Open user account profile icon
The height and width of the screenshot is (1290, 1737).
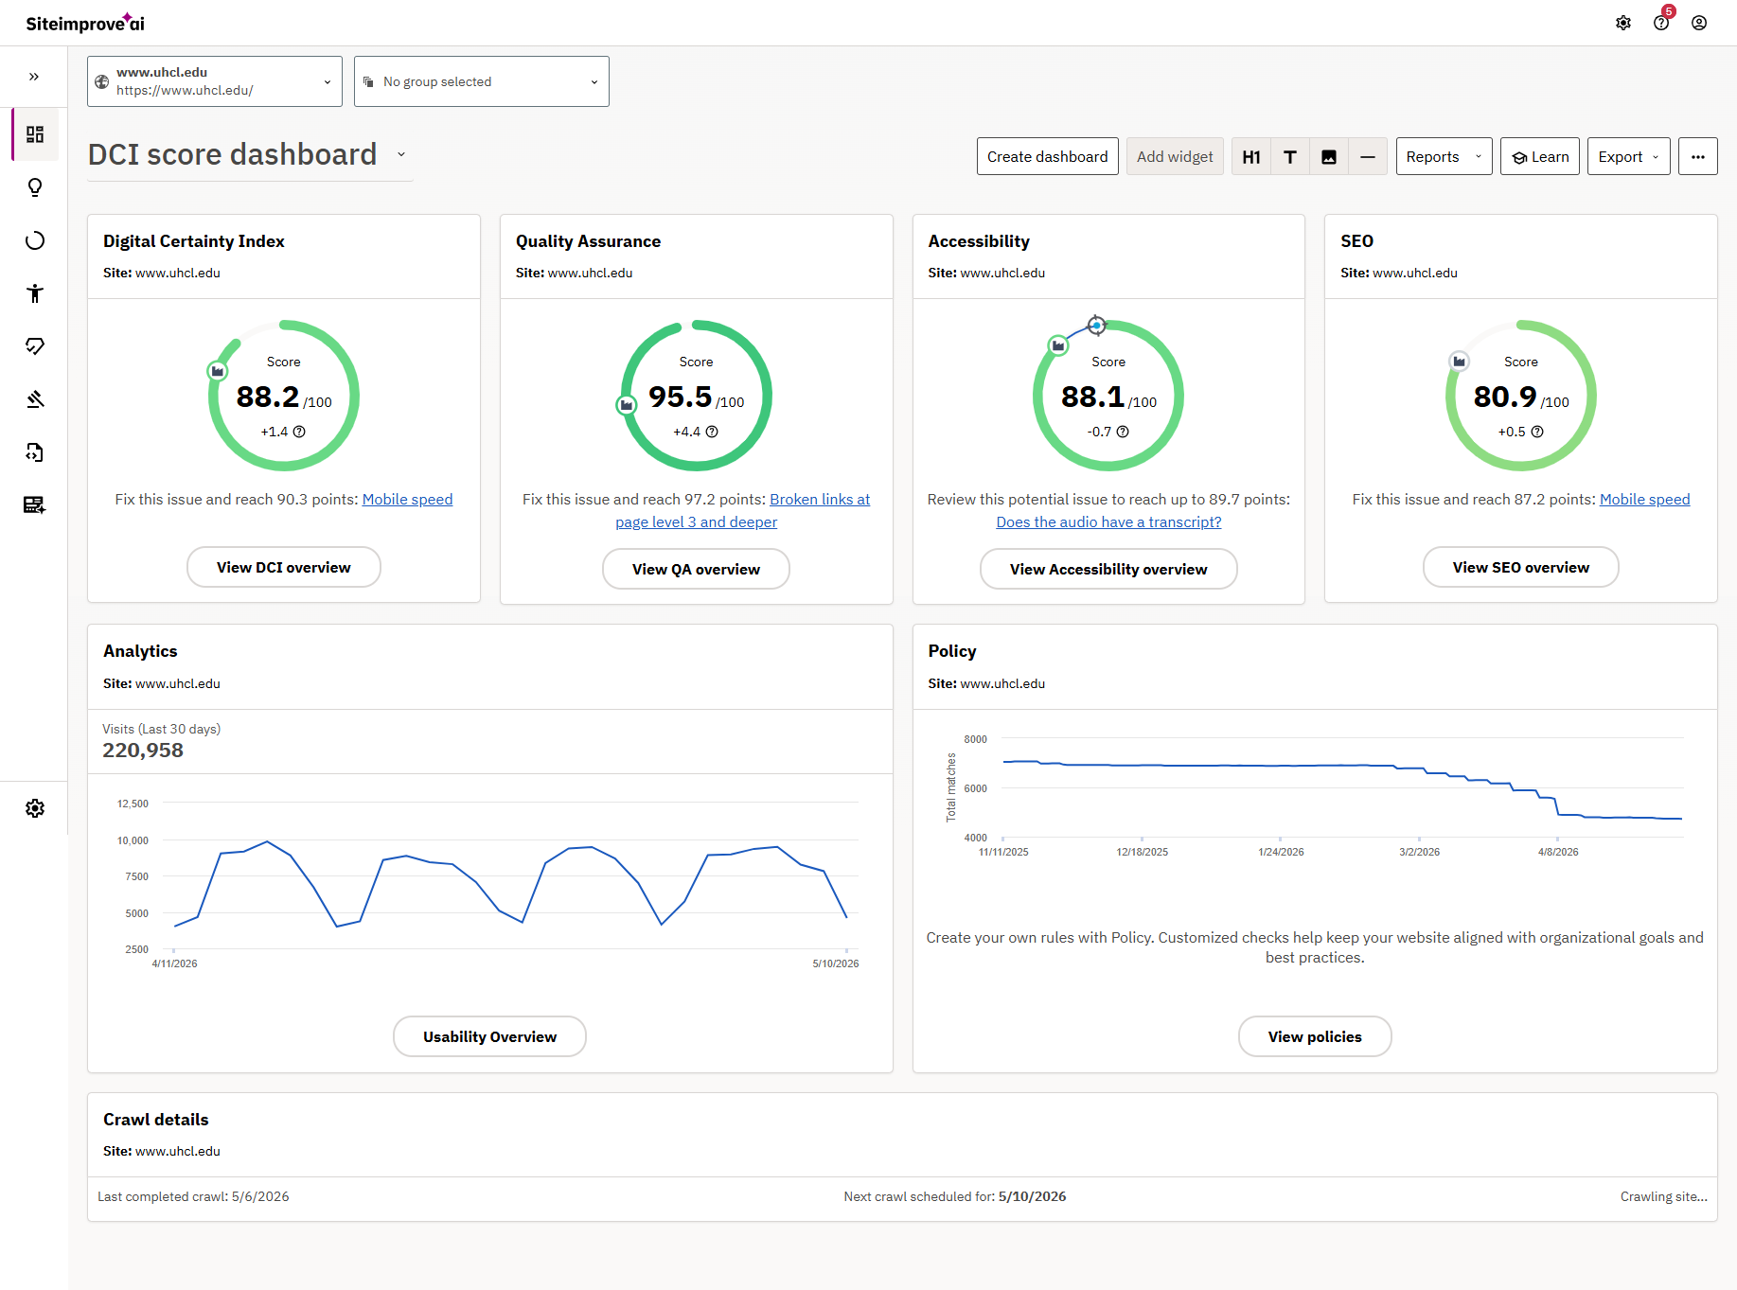[x=1699, y=23]
